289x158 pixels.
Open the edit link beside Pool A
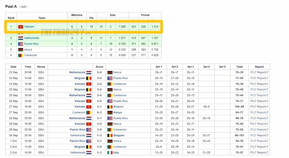click(23, 7)
